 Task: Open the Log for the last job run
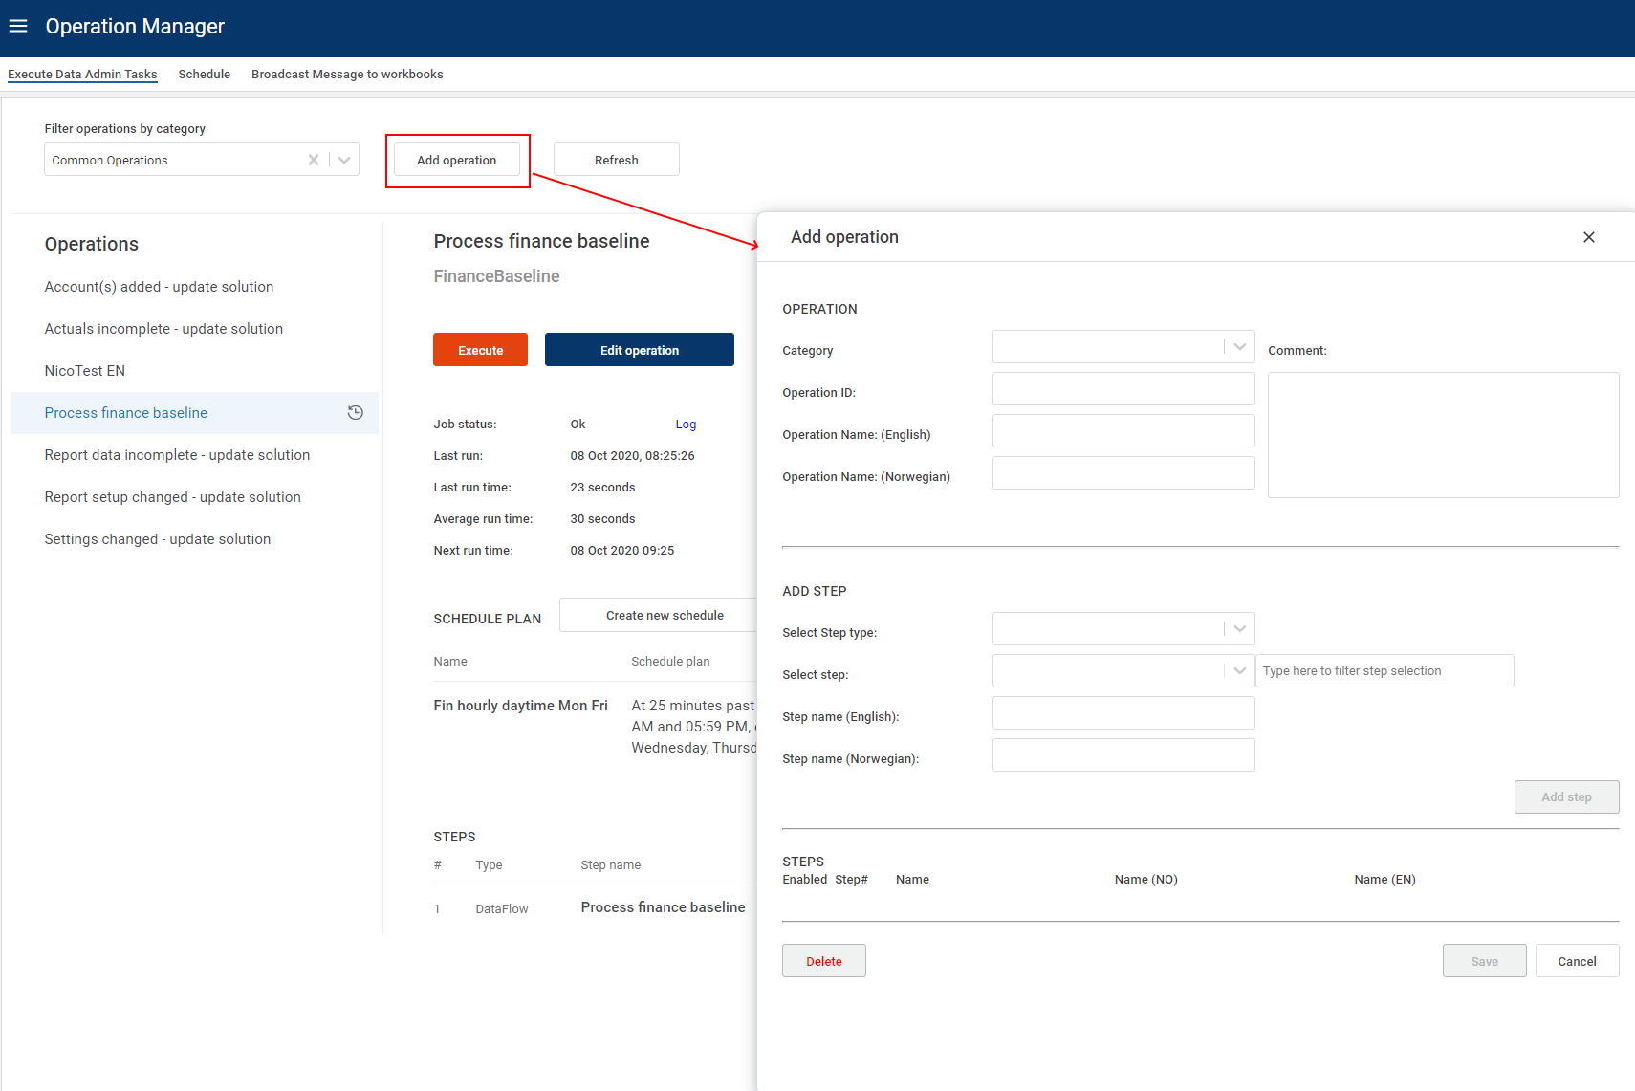click(x=686, y=424)
